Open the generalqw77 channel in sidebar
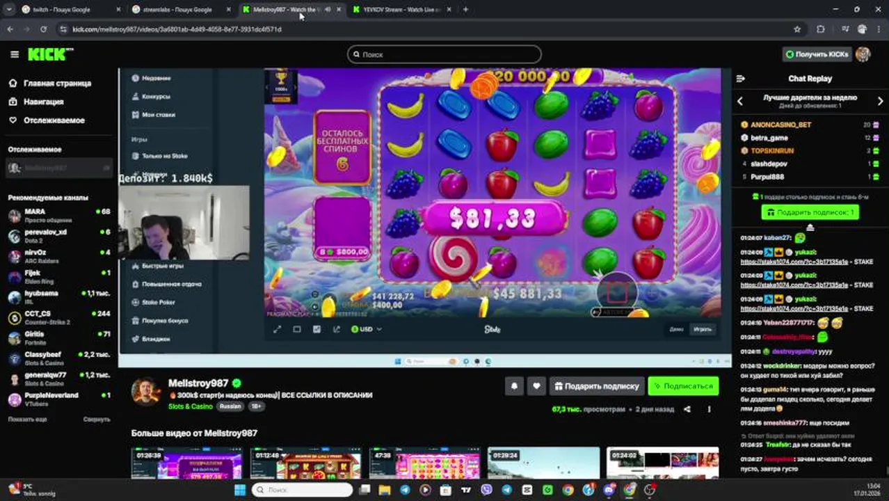 pyautogui.click(x=59, y=379)
